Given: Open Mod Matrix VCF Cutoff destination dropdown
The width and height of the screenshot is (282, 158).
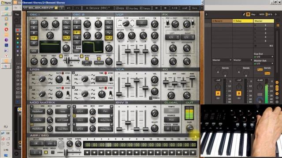Looking at the screenshot, I should pyautogui.click(x=63, y=120).
